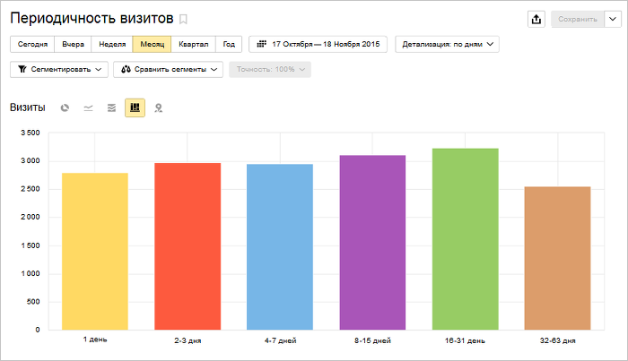
Task: Switch to pie chart view
Action: (65, 107)
